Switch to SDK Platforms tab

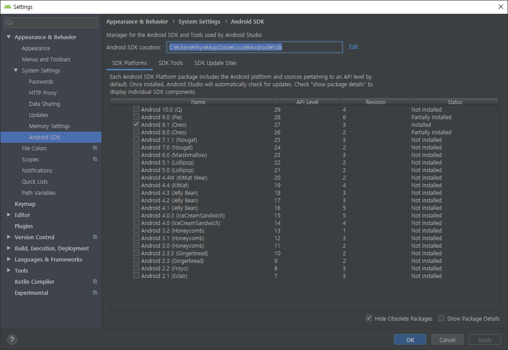pyautogui.click(x=130, y=63)
